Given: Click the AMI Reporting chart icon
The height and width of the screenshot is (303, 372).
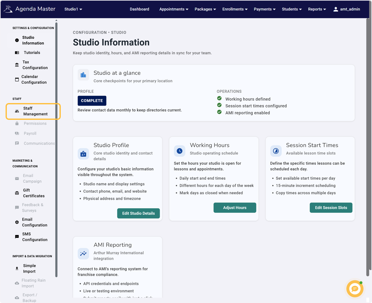Looking at the screenshot, I should (x=83, y=254).
